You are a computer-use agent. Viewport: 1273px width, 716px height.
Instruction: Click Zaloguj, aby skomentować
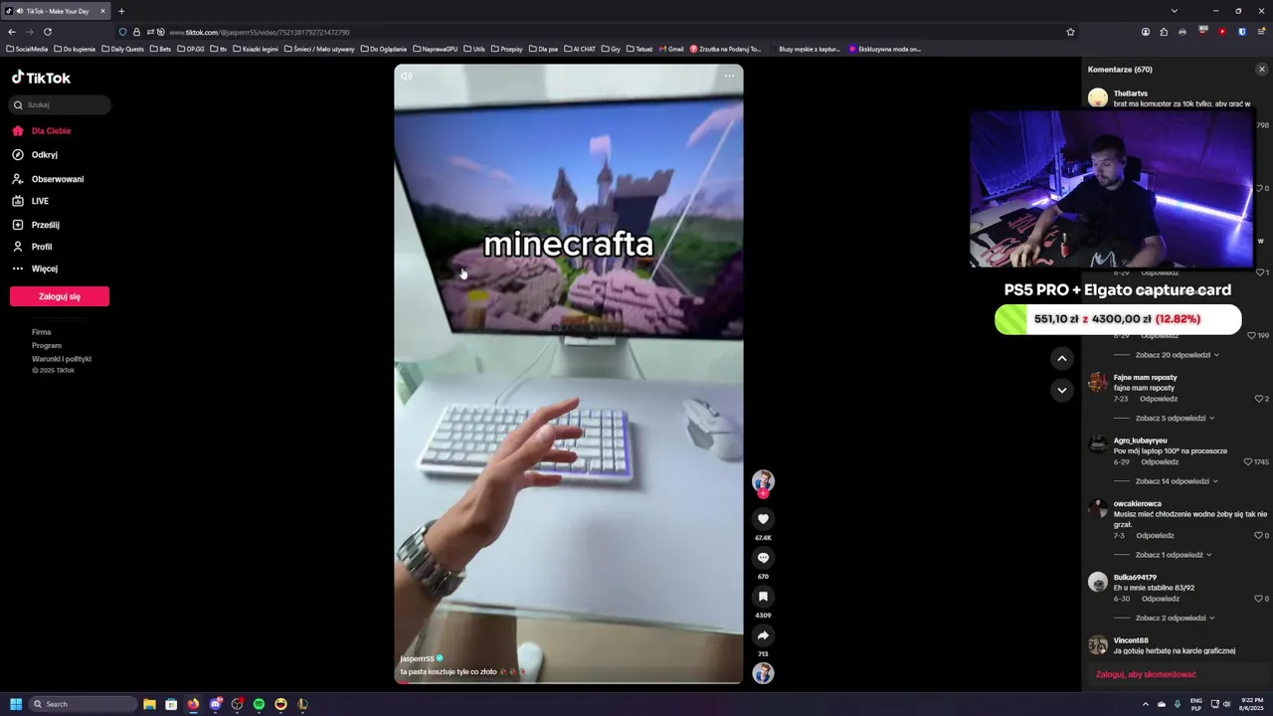1146,674
